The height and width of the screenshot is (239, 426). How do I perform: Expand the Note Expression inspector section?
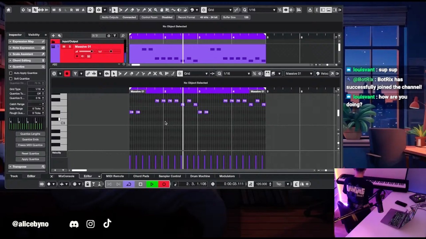(x=27, y=48)
